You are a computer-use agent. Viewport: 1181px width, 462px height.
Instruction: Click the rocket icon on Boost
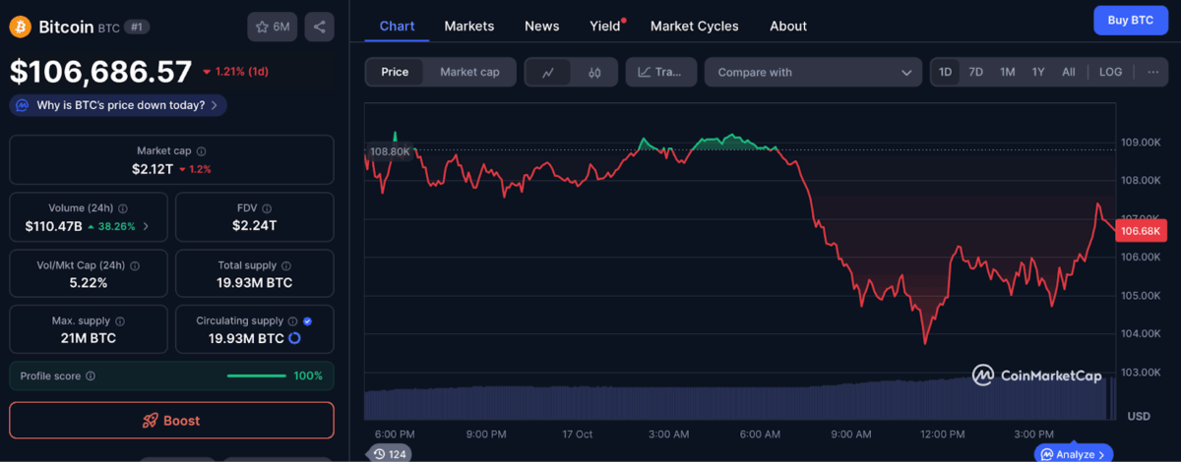pyautogui.click(x=151, y=421)
